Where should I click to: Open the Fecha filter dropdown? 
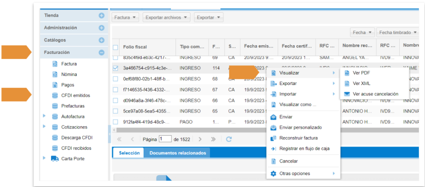pyautogui.click(x=362, y=32)
